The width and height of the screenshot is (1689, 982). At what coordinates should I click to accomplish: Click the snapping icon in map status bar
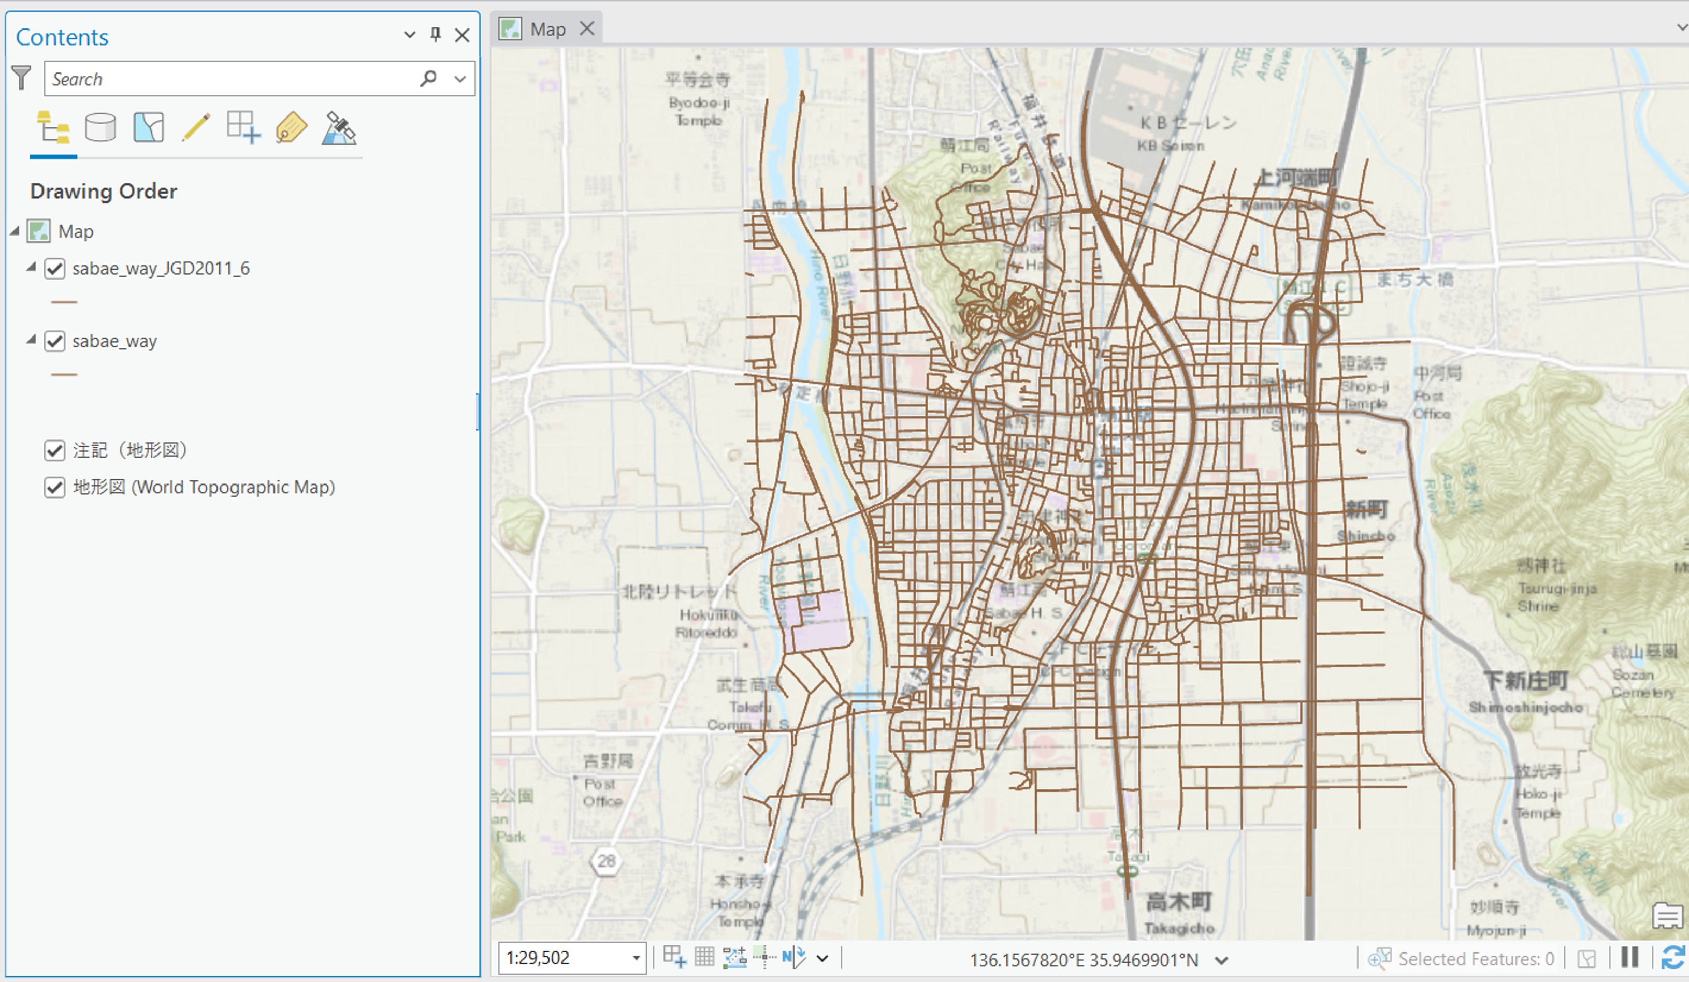tap(675, 957)
